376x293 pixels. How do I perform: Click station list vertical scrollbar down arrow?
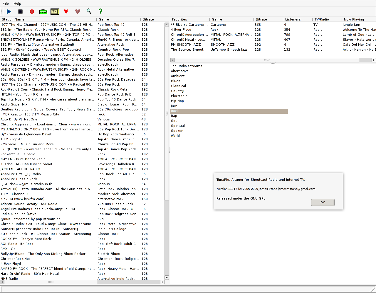[x=167, y=277]
